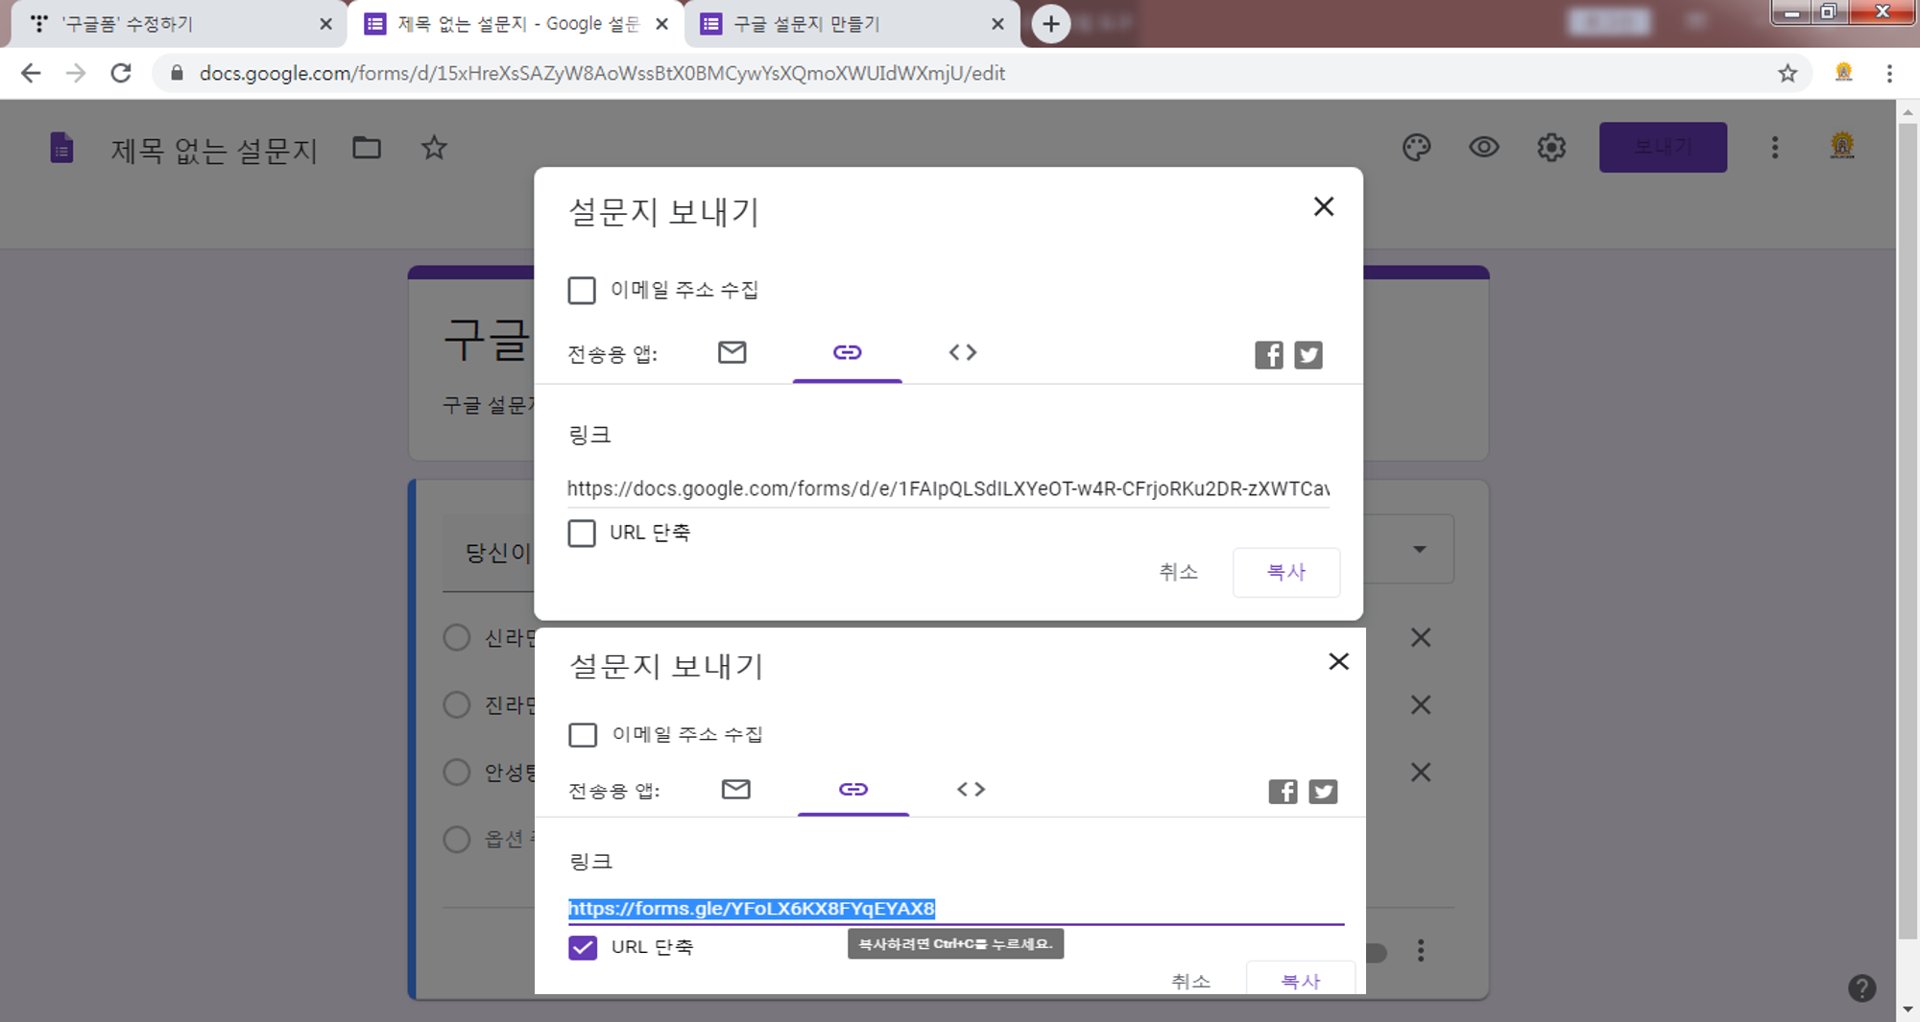This screenshot has height=1022, width=1920.
Task: Select the fourth 옵션 radio option
Action: tap(457, 840)
